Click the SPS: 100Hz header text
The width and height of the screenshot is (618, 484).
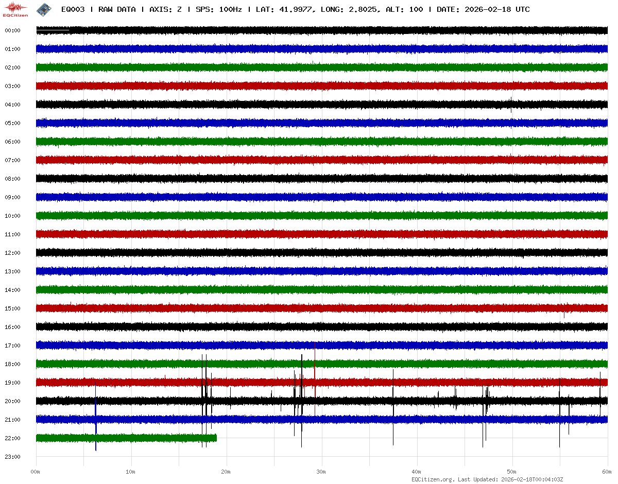coord(218,9)
